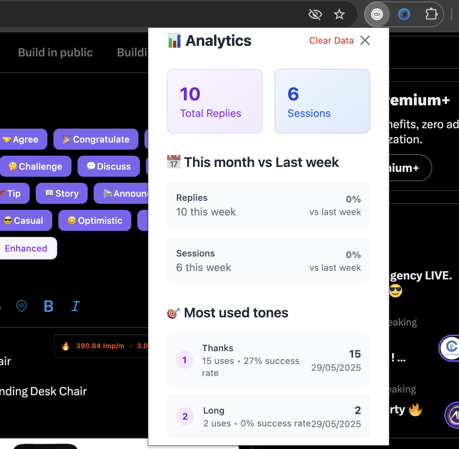Click the Clear Data link

pos(331,41)
